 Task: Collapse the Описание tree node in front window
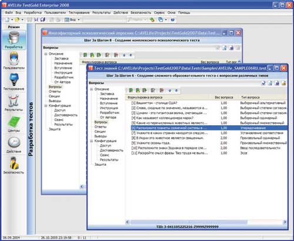coord(91,89)
